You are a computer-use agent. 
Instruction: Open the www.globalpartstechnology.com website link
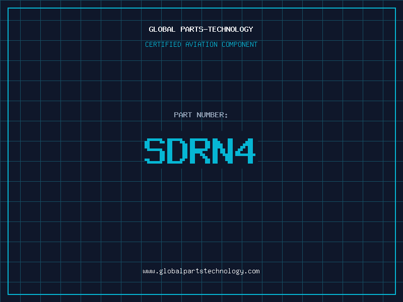point(201,271)
